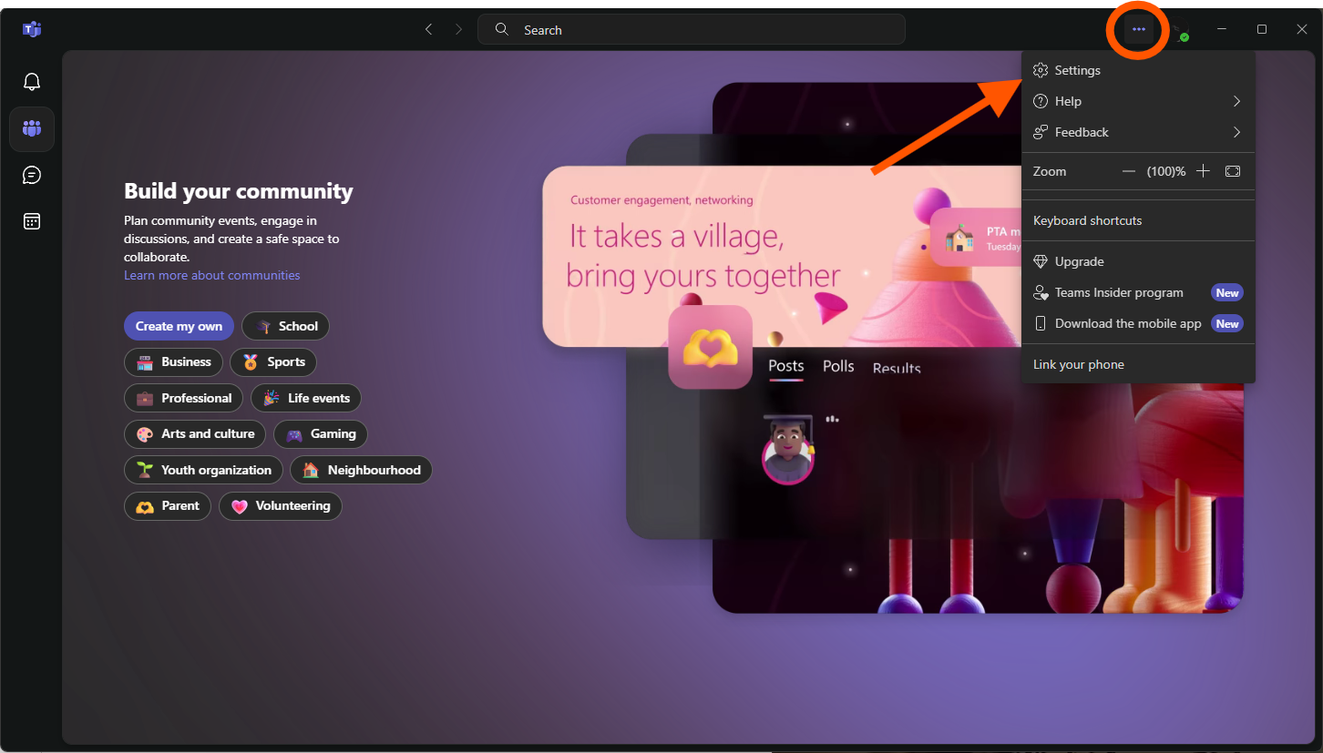
Task: Expand the Help submenu arrow
Action: [1236, 101]
